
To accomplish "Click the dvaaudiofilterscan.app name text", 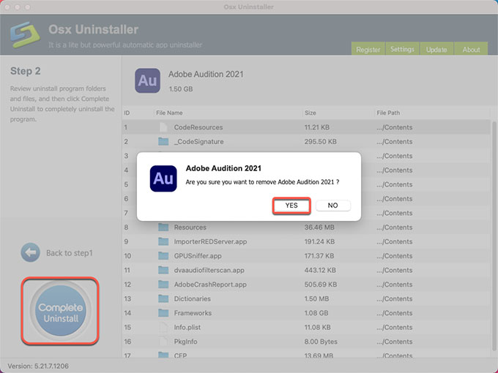I will (x=209, y=270).
